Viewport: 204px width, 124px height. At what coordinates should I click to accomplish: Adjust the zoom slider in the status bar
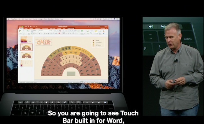[x=95, y=82]
